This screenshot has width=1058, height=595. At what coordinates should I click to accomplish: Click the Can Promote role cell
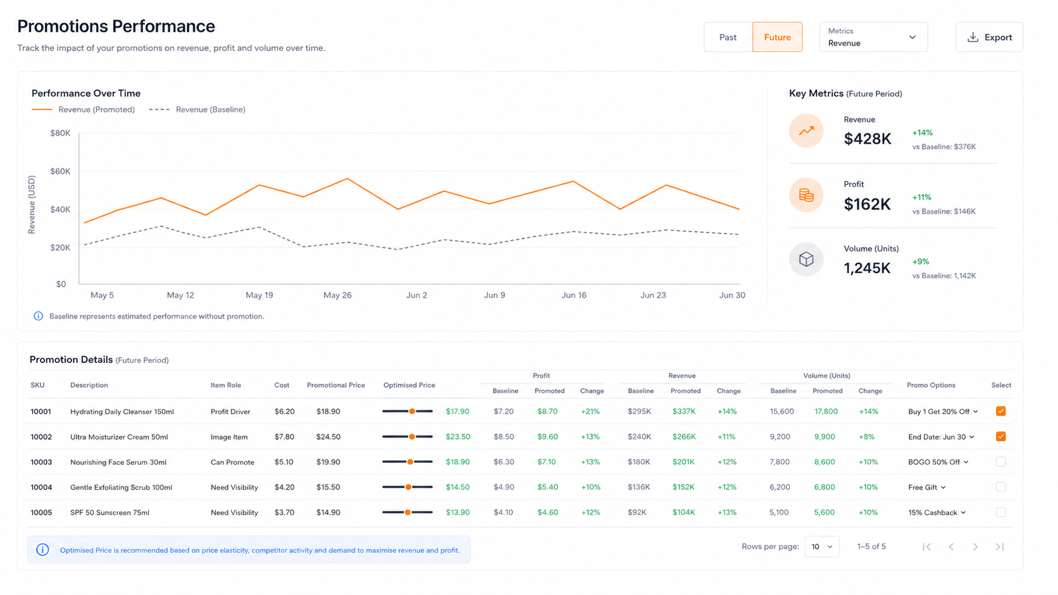232,462
